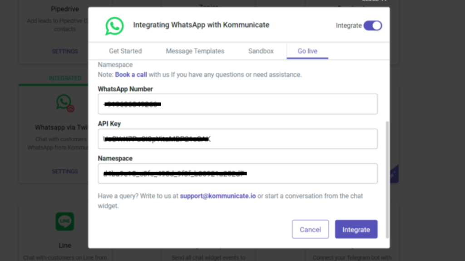Select the Go live tab

[307, 51]
